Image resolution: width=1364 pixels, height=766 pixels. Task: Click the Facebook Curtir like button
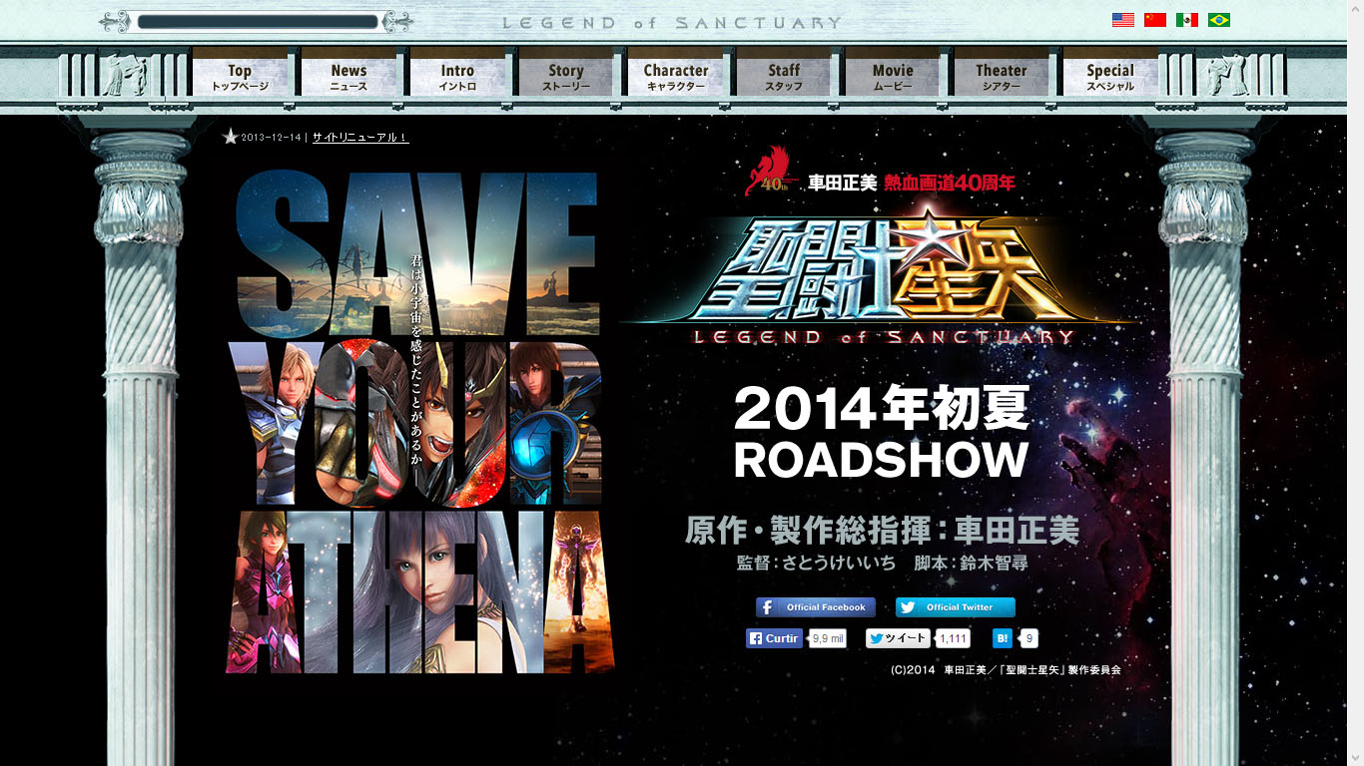click(x=774, y=638)
